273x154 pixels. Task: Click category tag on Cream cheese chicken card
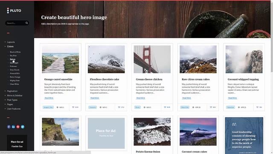pos(137,107)
